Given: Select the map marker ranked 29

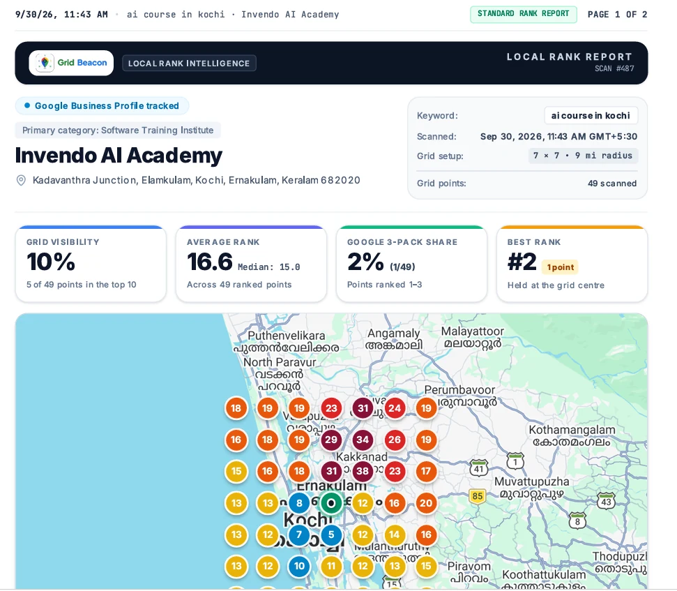Looking at the screenshot, I should coord(331,440).
